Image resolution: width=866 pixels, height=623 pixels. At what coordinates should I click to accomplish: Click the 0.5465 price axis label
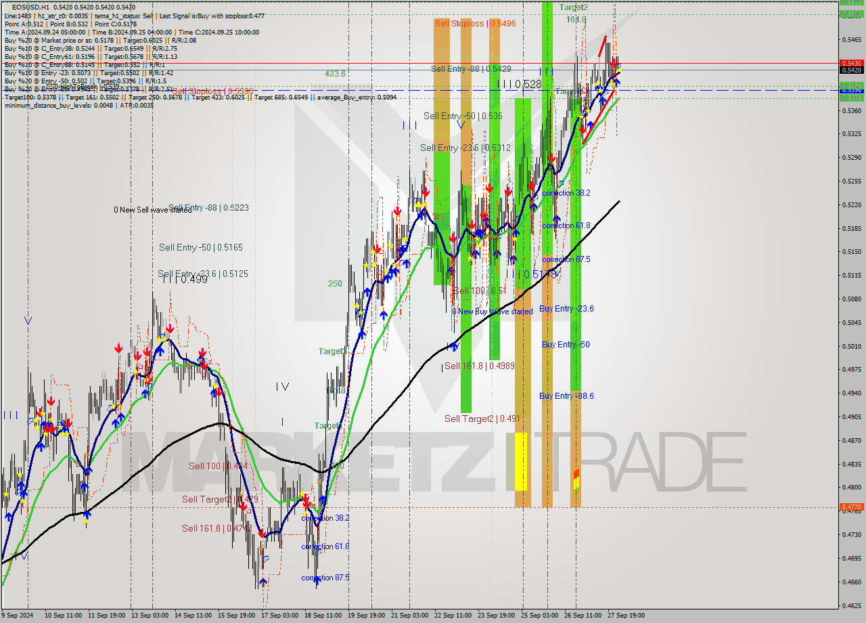(x=850, y=39)
